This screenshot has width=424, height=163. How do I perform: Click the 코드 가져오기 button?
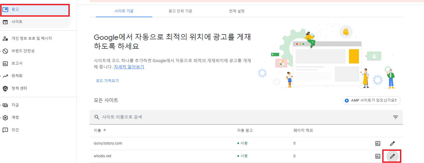coord(107,81)
